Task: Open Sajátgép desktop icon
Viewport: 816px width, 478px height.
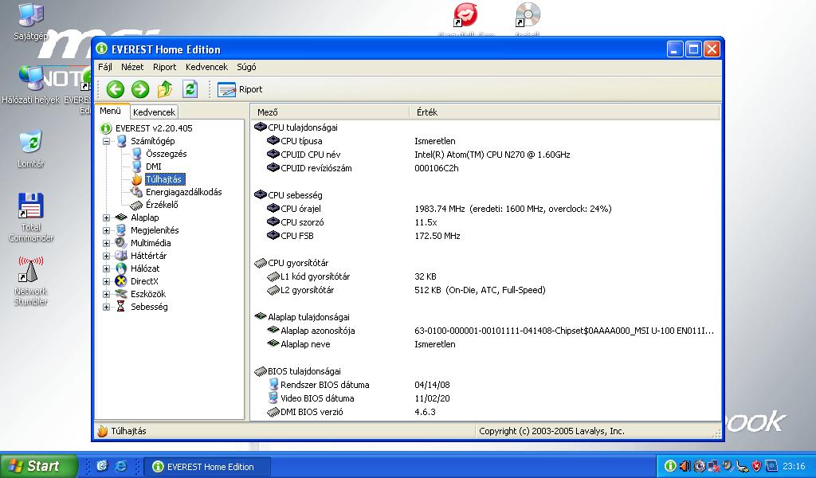Action: pos(31,22)
